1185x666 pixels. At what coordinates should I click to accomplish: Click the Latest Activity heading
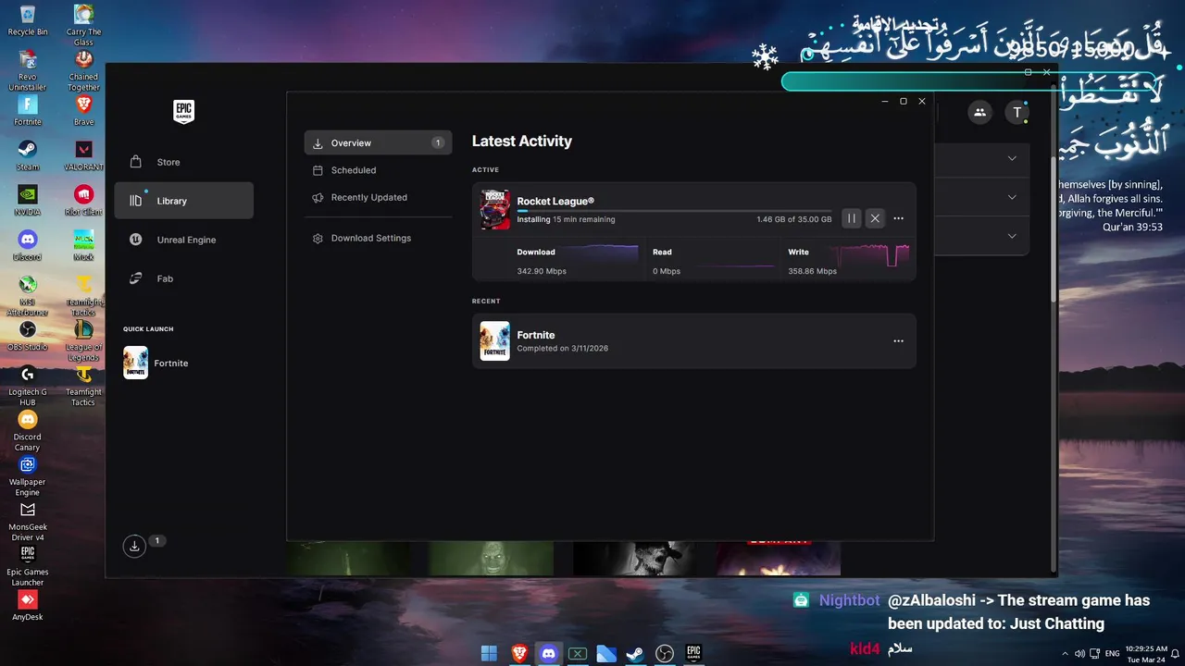pyautogui.click(x=522, y=141)
